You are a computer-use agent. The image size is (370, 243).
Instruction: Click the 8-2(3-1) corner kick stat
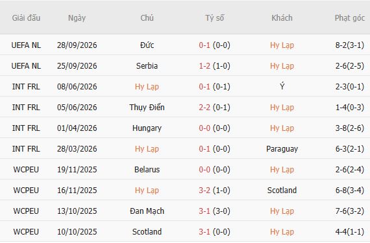click(350, 45)
